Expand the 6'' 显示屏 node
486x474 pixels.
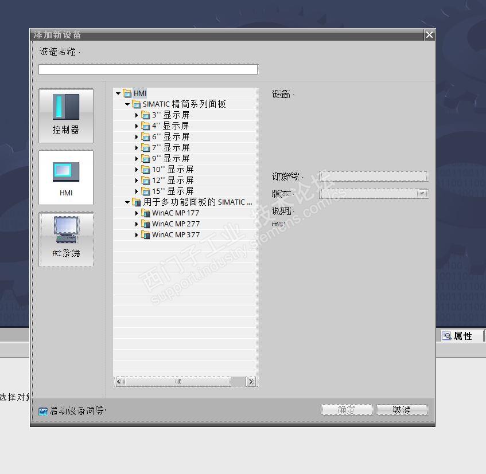coord(137,137)
